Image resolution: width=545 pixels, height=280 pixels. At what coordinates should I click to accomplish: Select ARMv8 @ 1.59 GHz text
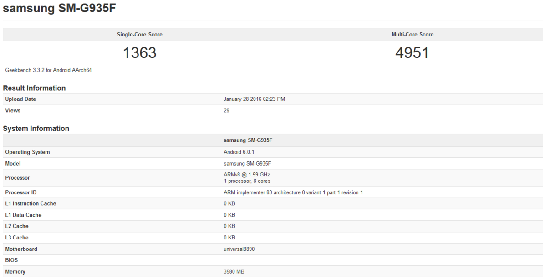click(247, 175)
